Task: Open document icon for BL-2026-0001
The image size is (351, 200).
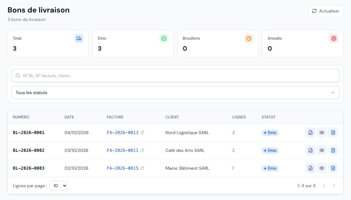Action: [333, 132]
